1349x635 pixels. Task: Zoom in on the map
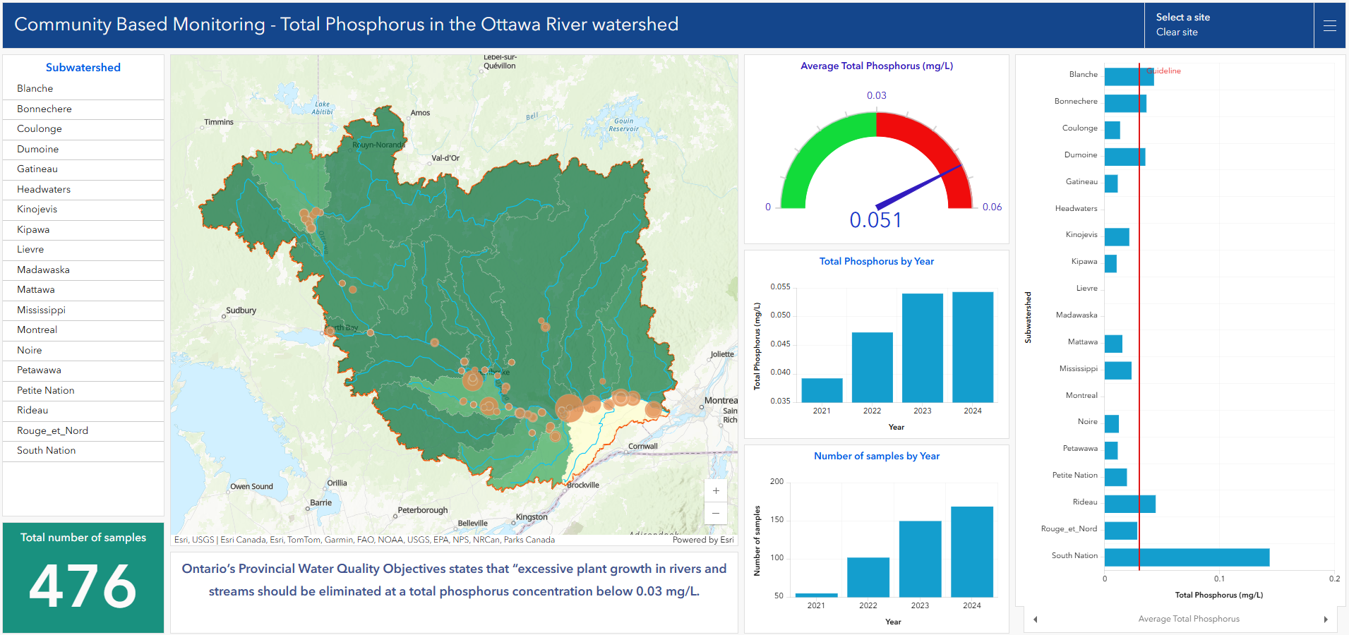[x=716, y=491]
